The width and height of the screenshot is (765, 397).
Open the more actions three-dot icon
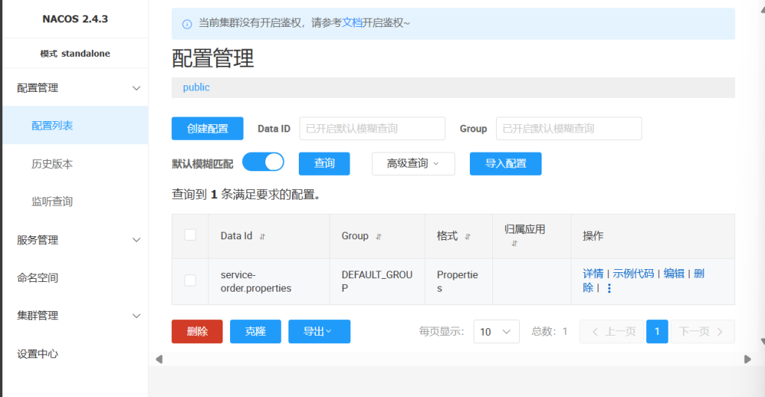pyautogui.click(x=609, y=288)
